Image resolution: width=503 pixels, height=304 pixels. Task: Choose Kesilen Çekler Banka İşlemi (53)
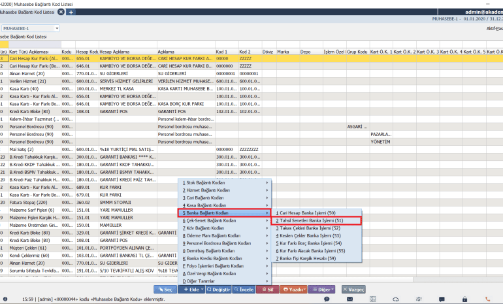point(317,235)
